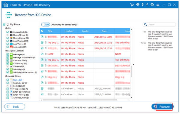Uncheck the select-all checkbox in table header
This screenshot has height=114, width=180.
[42, 31]
